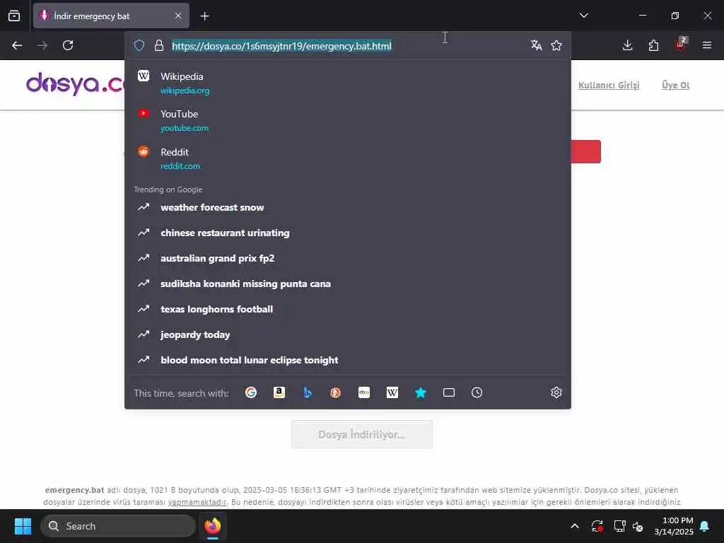724x543 pixels.
Task: Select the YouTube suggestion
Action: 348,120
